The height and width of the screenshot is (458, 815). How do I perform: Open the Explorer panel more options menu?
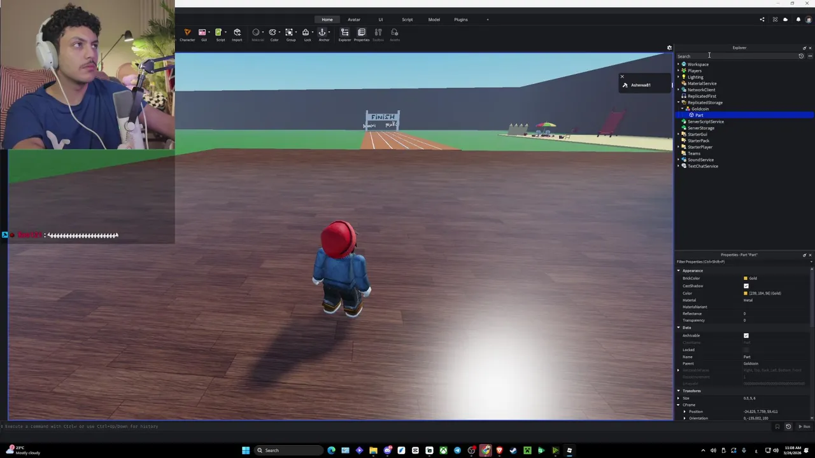click(x=810, y=56)
